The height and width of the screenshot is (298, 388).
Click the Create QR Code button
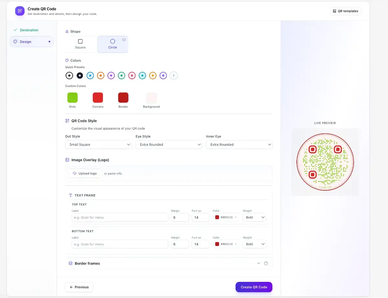pyautogui.click(x=254, y=287)
